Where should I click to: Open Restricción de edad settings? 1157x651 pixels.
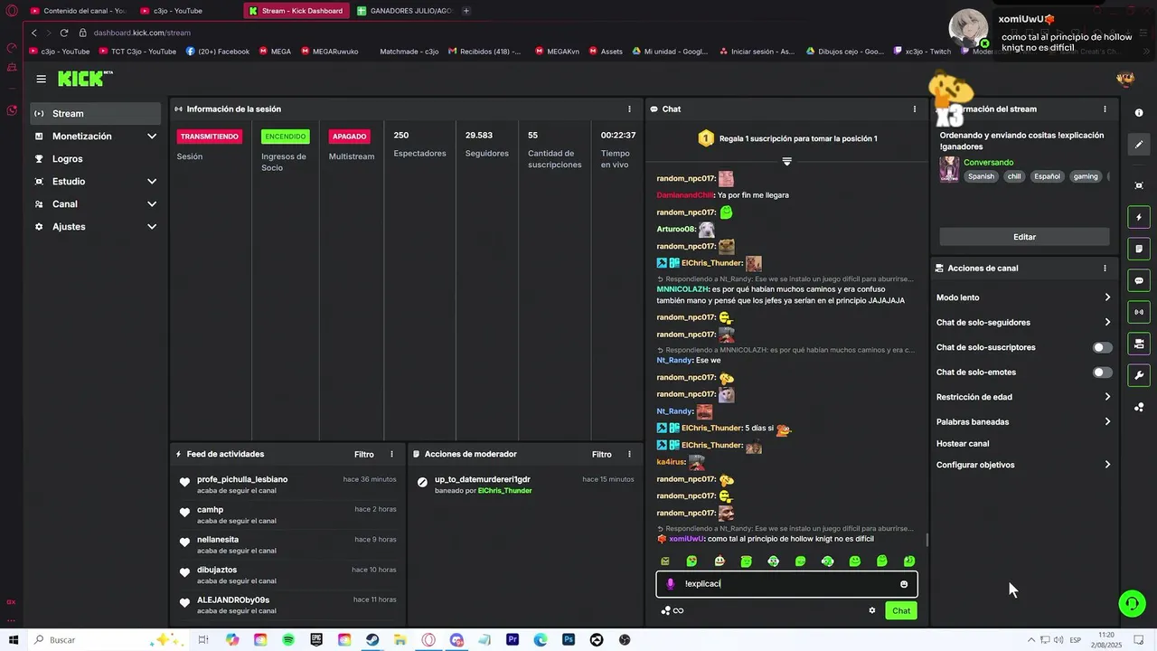point(1024,397)
